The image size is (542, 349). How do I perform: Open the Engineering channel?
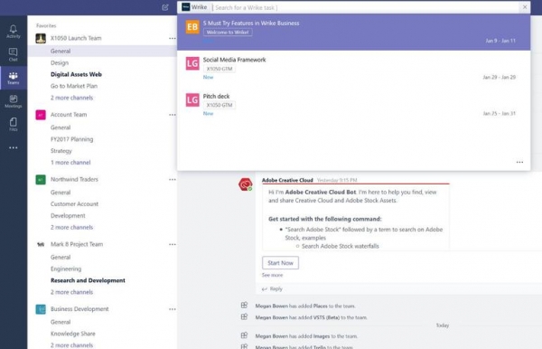[66, 269]
